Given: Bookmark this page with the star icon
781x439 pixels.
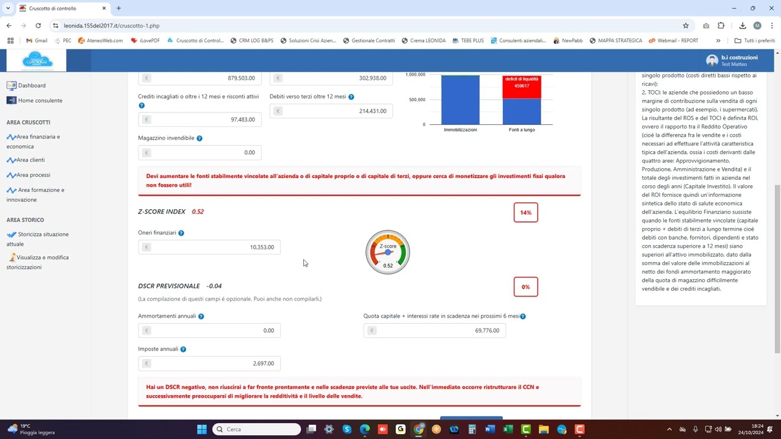Looking at the screenshot, I should [x=686, y=26].
